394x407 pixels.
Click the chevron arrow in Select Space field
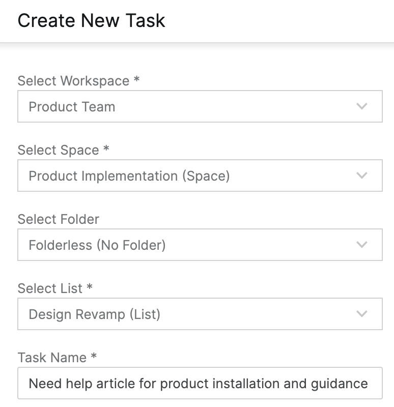tap(362, 176)
